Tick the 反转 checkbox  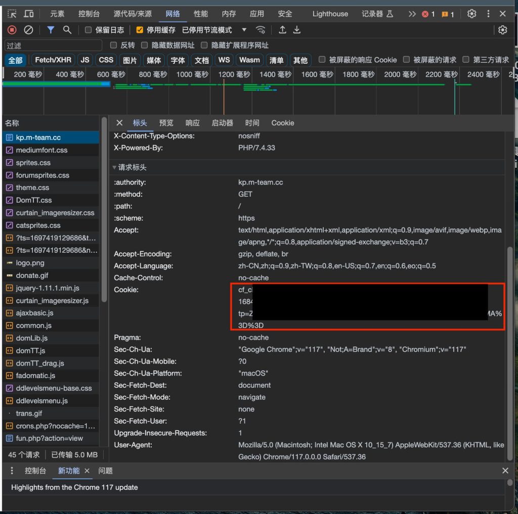click(113, 45)
